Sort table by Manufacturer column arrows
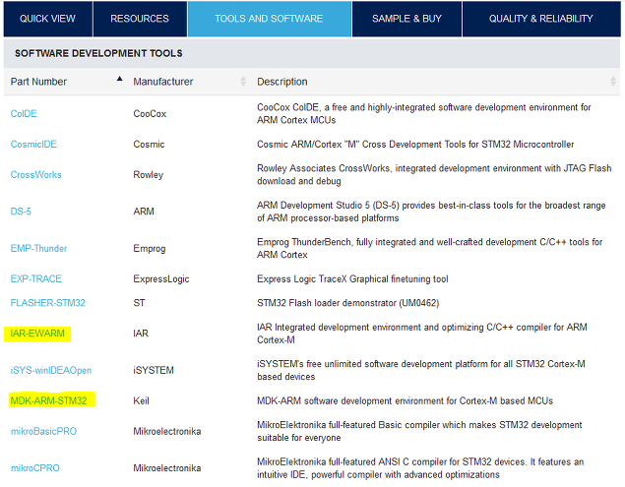The height and width of the screenshot is (487, 625). (243, 82)
